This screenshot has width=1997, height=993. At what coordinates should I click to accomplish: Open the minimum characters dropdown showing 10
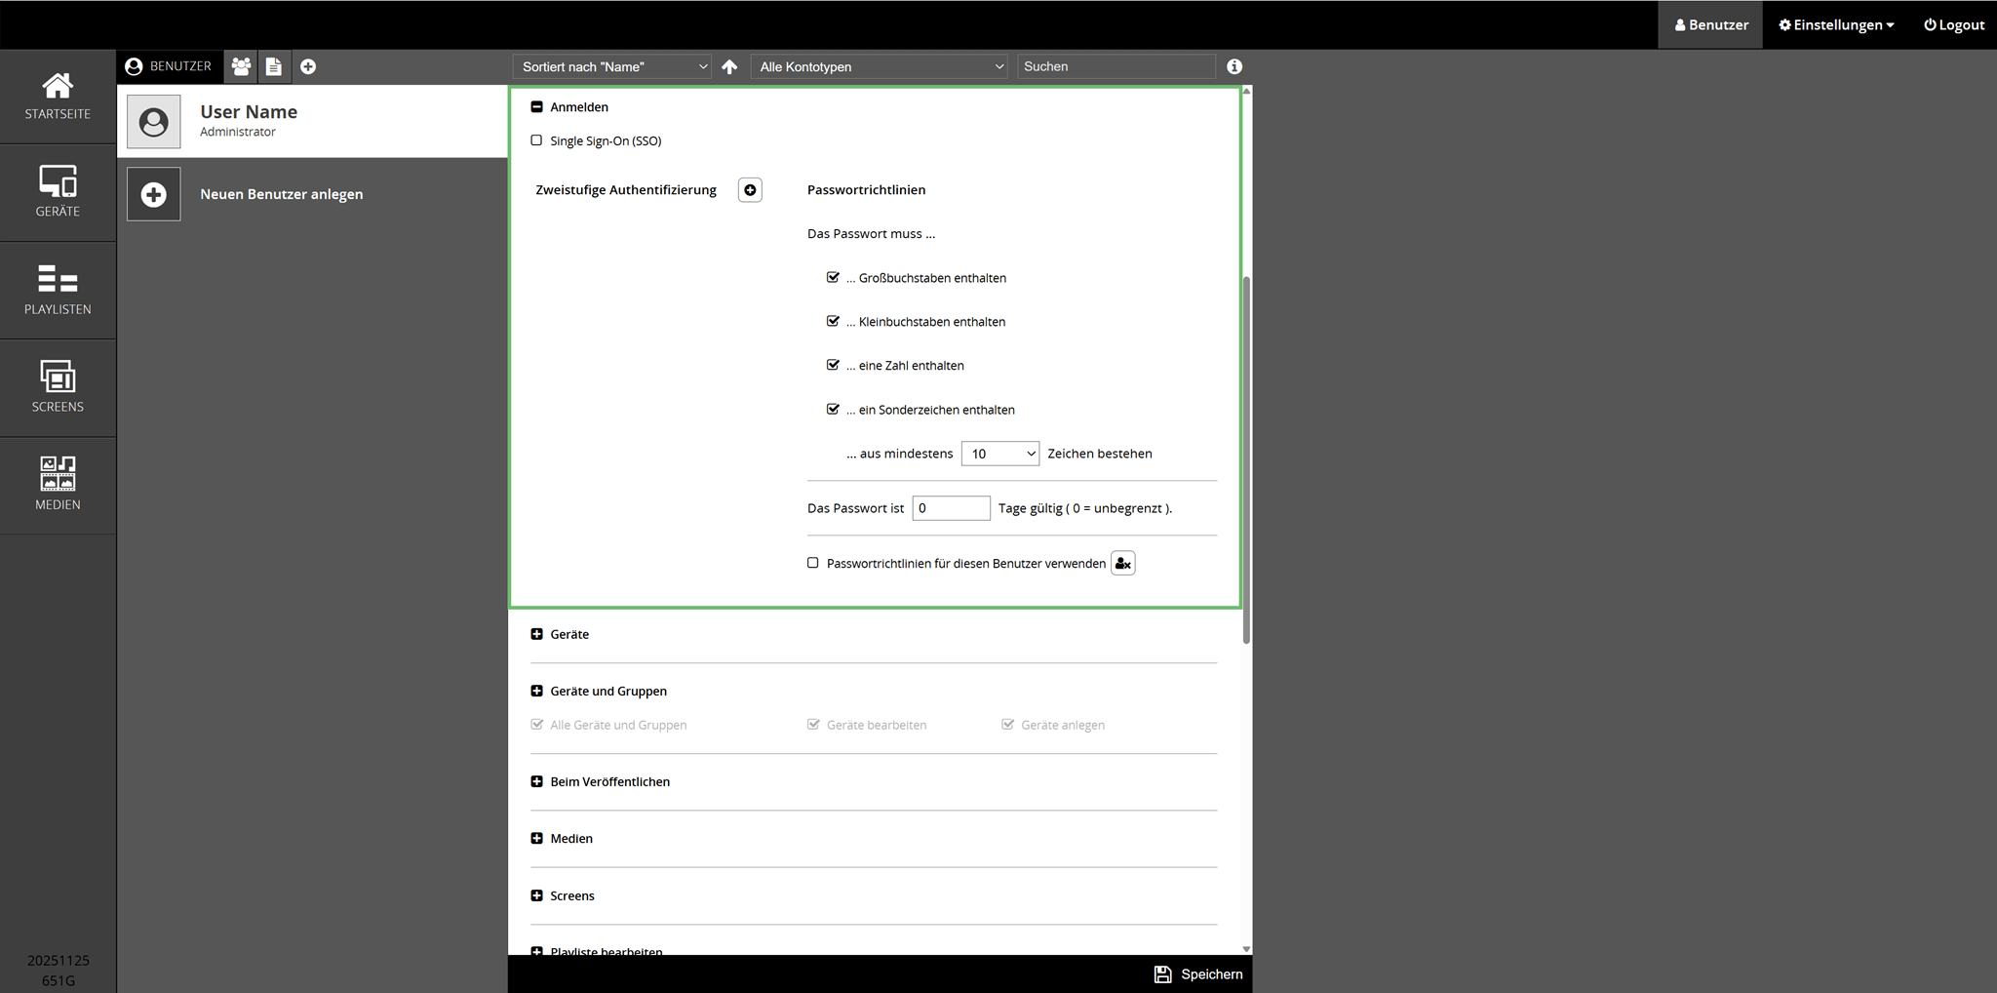tap(999, 454)
